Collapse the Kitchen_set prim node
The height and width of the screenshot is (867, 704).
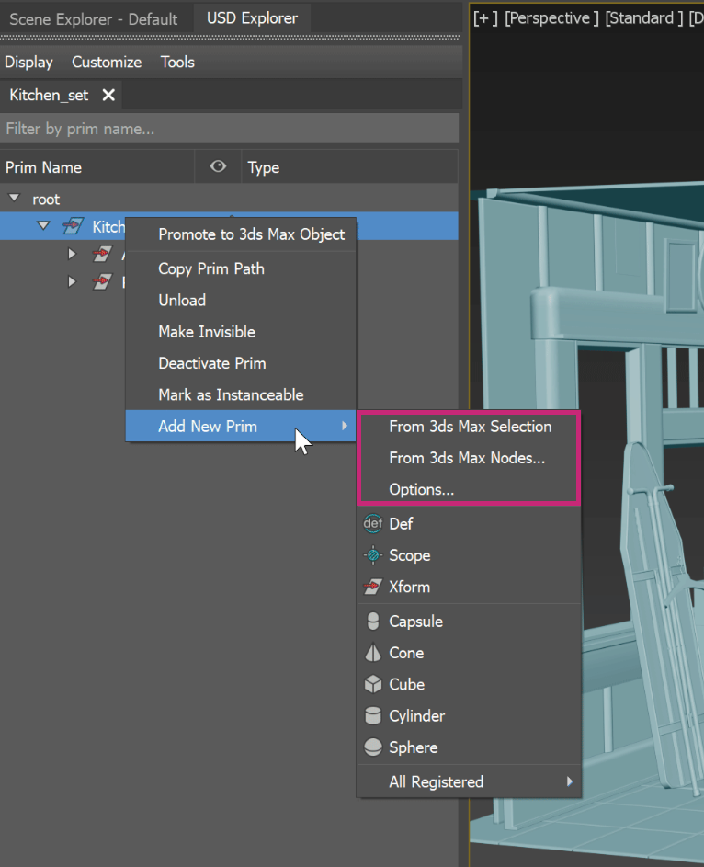(x=43, y=225)
